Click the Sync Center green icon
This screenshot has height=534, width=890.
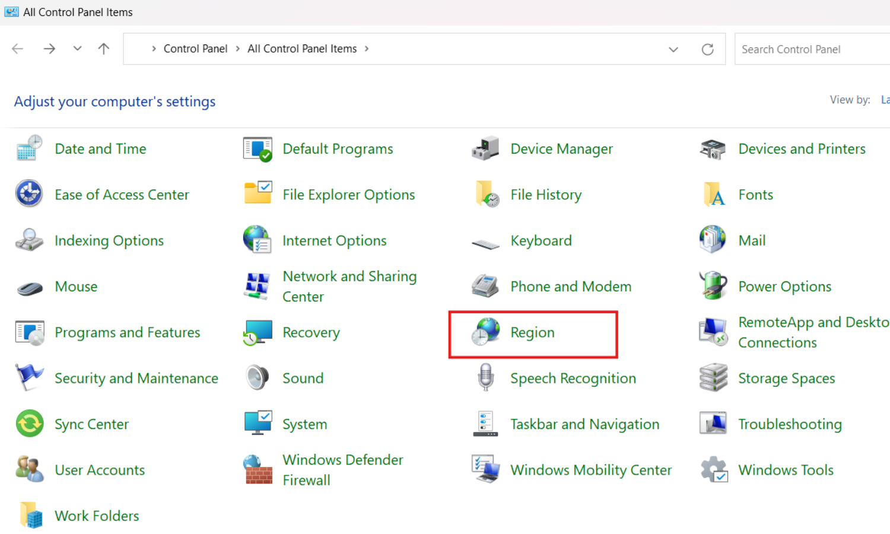click(30, 424)
